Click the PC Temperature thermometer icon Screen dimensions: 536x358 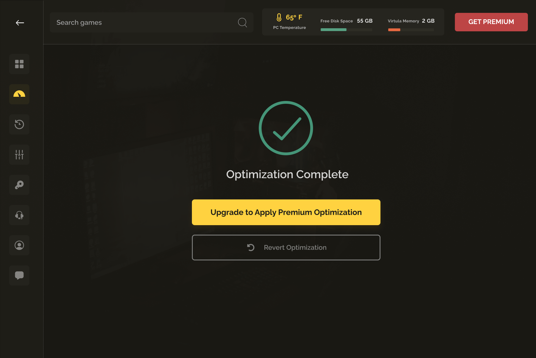[x=279, y=18]
